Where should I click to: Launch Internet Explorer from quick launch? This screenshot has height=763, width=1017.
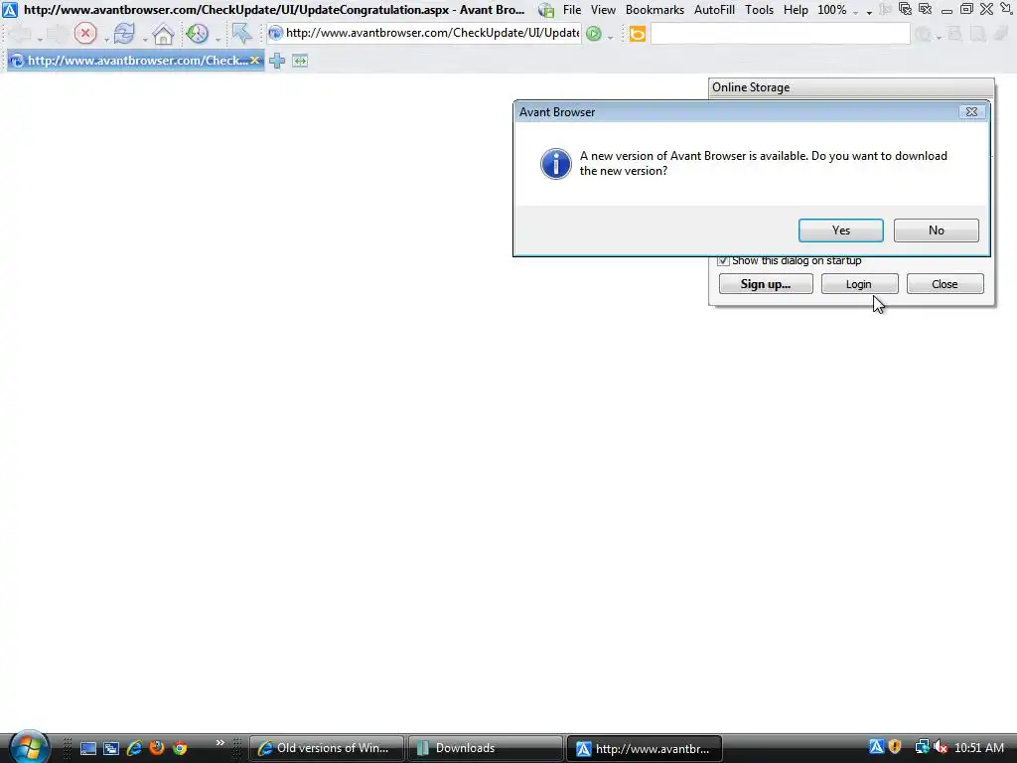134,748
